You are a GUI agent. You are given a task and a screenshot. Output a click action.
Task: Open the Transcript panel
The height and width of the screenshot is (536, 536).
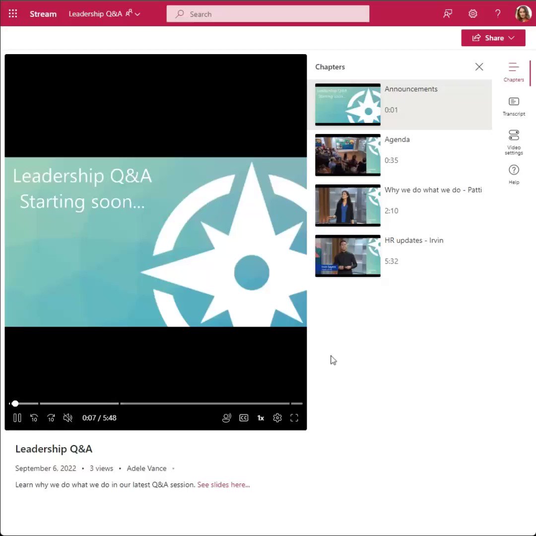[514, 105]
